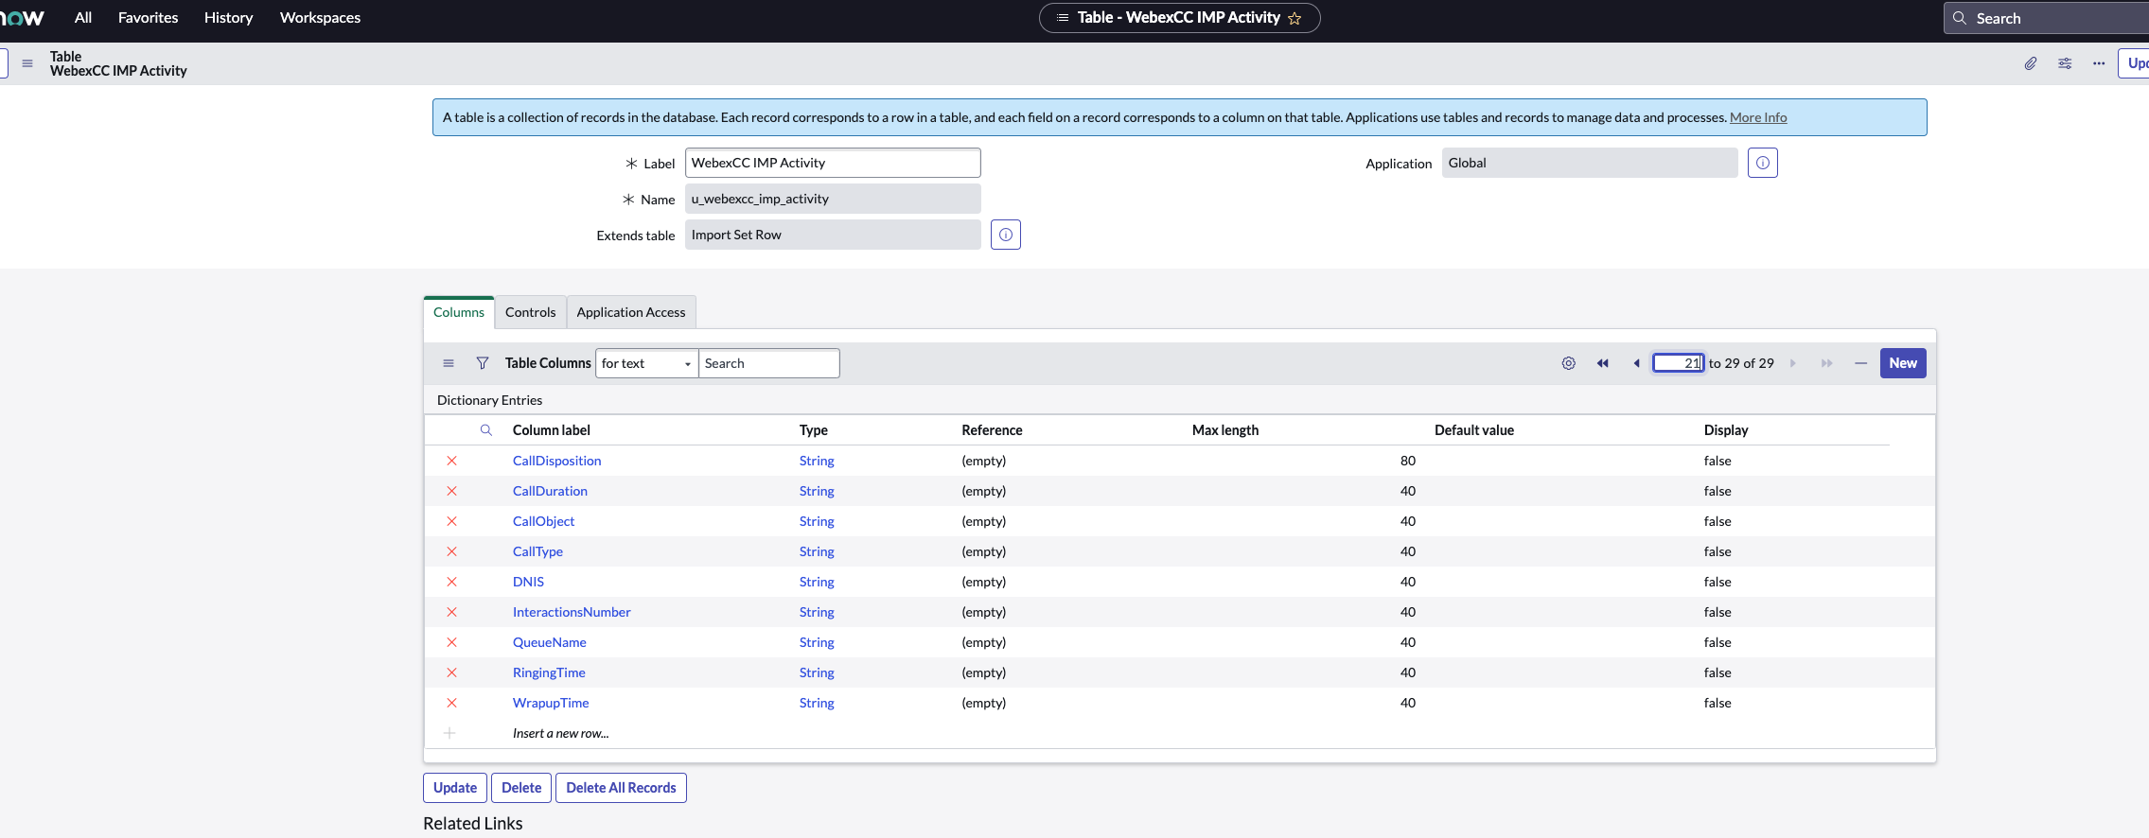Delete the WrapupTime row

[451, 703]
